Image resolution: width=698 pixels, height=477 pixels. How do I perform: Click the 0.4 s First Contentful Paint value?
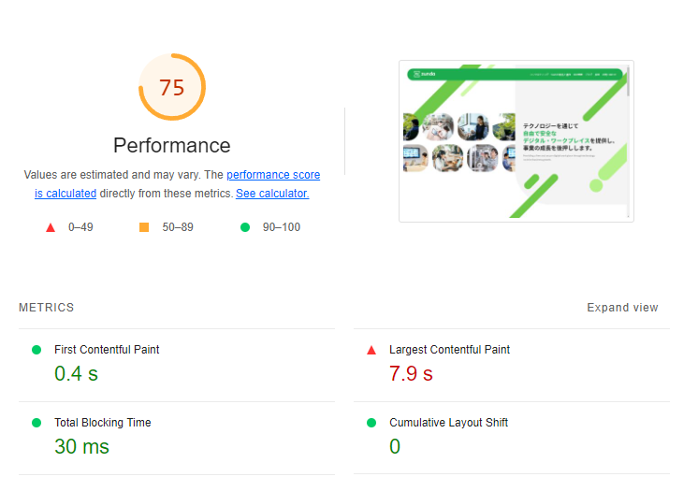[76, 374]
